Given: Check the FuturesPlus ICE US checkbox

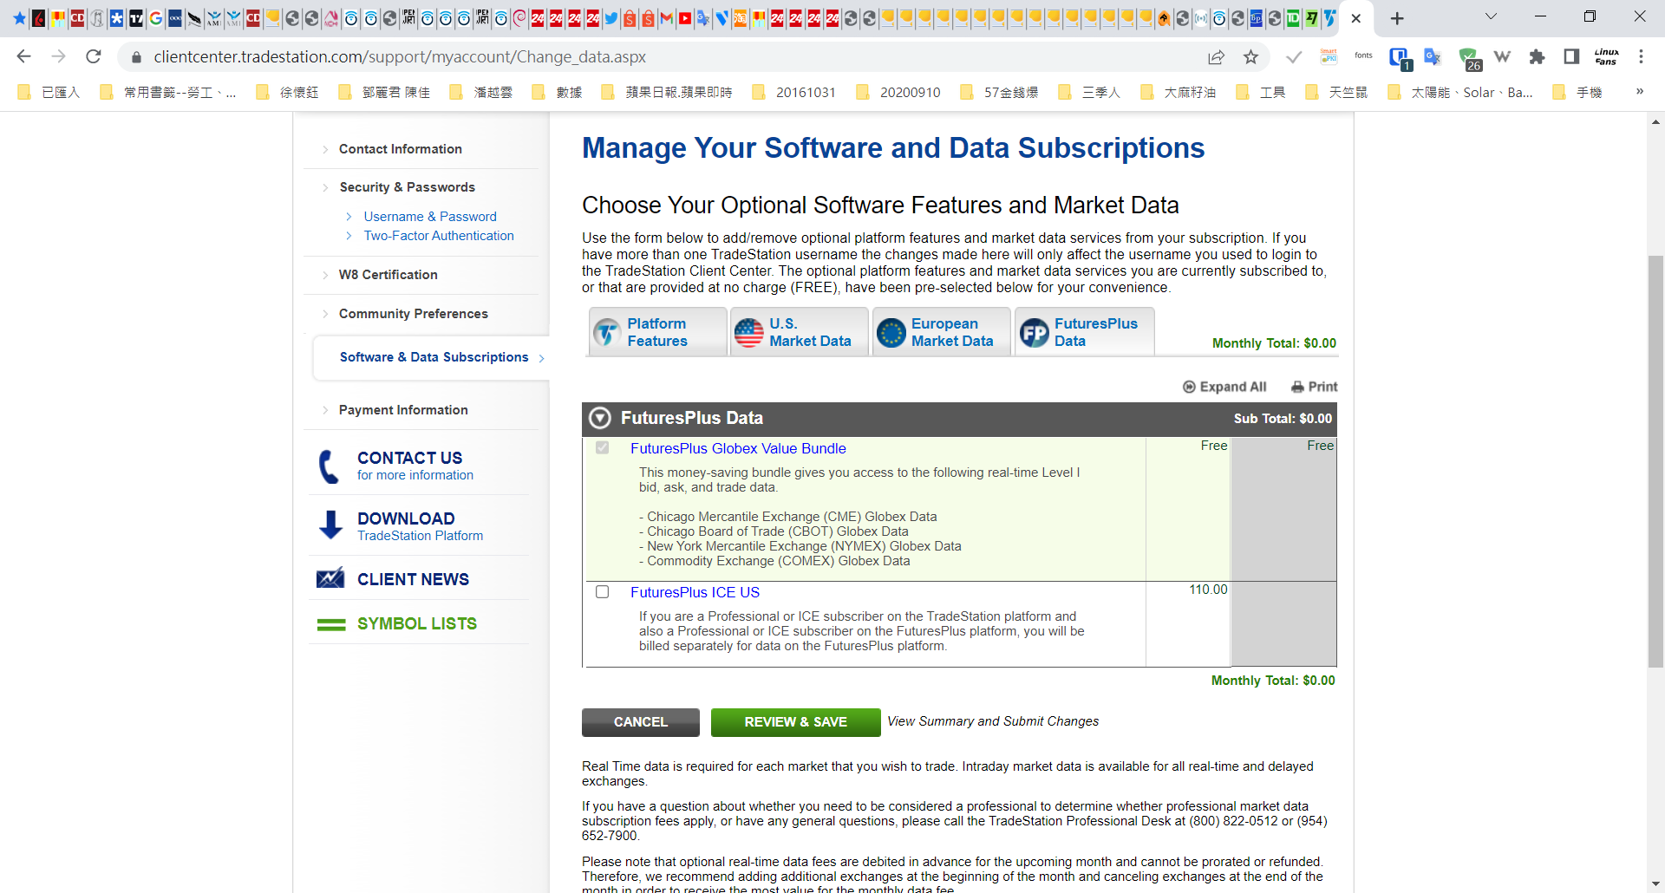Looking at the screenshot, I should pyautogui.click(x=603, y=592).
